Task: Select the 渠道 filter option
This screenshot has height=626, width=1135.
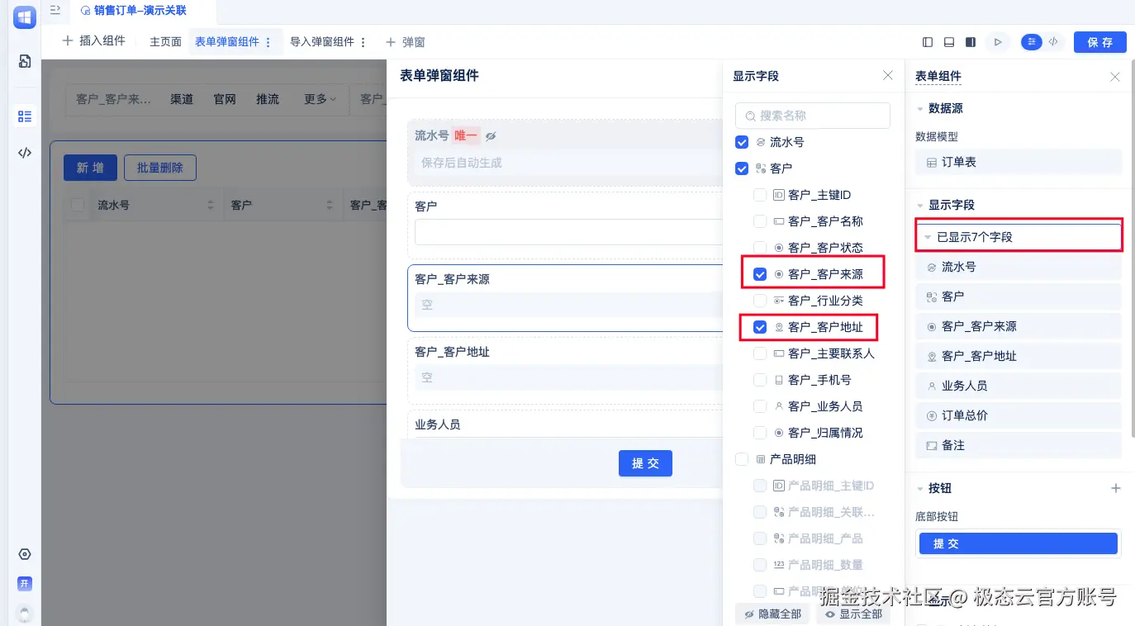Action: coord(182,99)
